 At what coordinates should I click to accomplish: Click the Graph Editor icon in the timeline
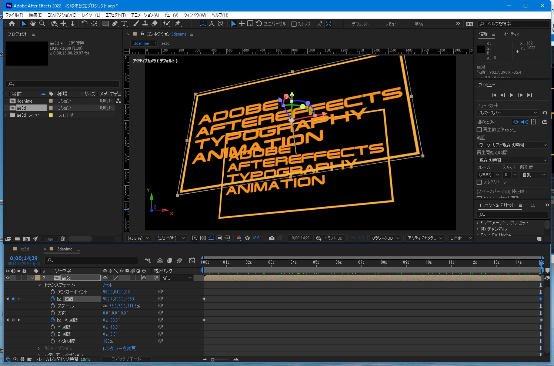192,261
